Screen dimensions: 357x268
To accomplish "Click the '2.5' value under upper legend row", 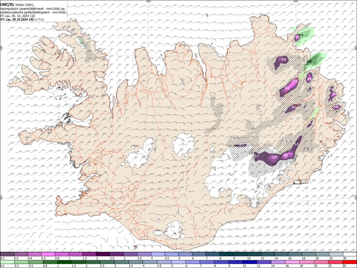I will pos(112,258).
